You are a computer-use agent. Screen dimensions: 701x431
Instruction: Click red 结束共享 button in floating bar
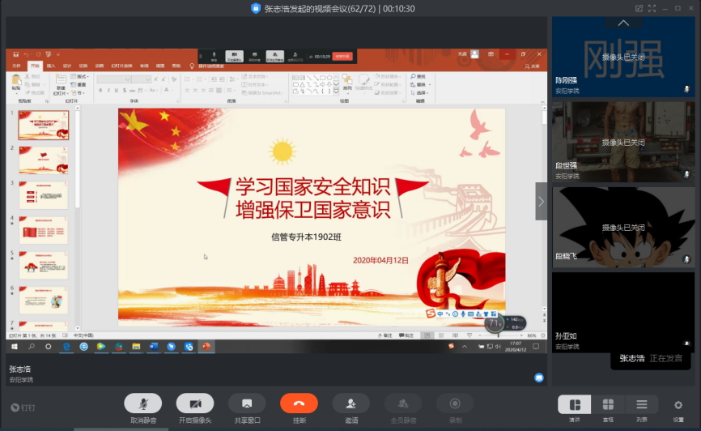(x=342, y=57)
